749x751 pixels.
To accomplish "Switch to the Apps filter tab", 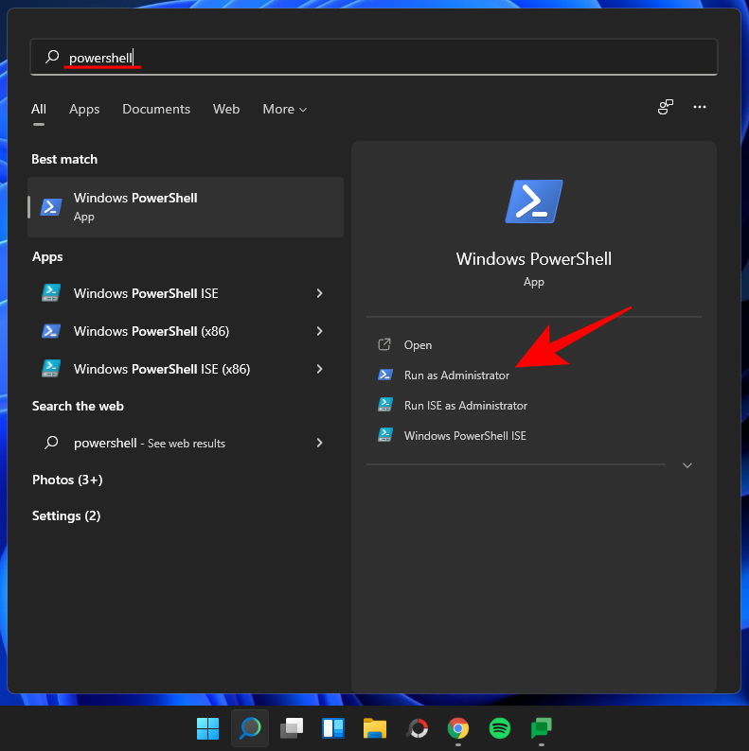I will point(84,110).
